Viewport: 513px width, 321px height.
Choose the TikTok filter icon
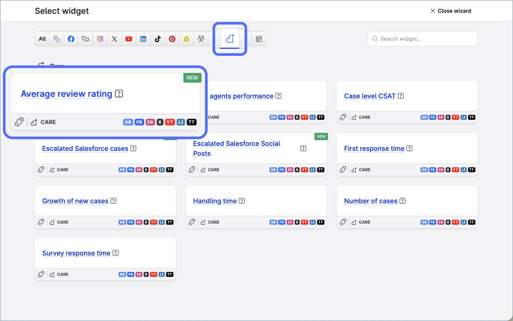pyautogui.click(x=158, y=39)
